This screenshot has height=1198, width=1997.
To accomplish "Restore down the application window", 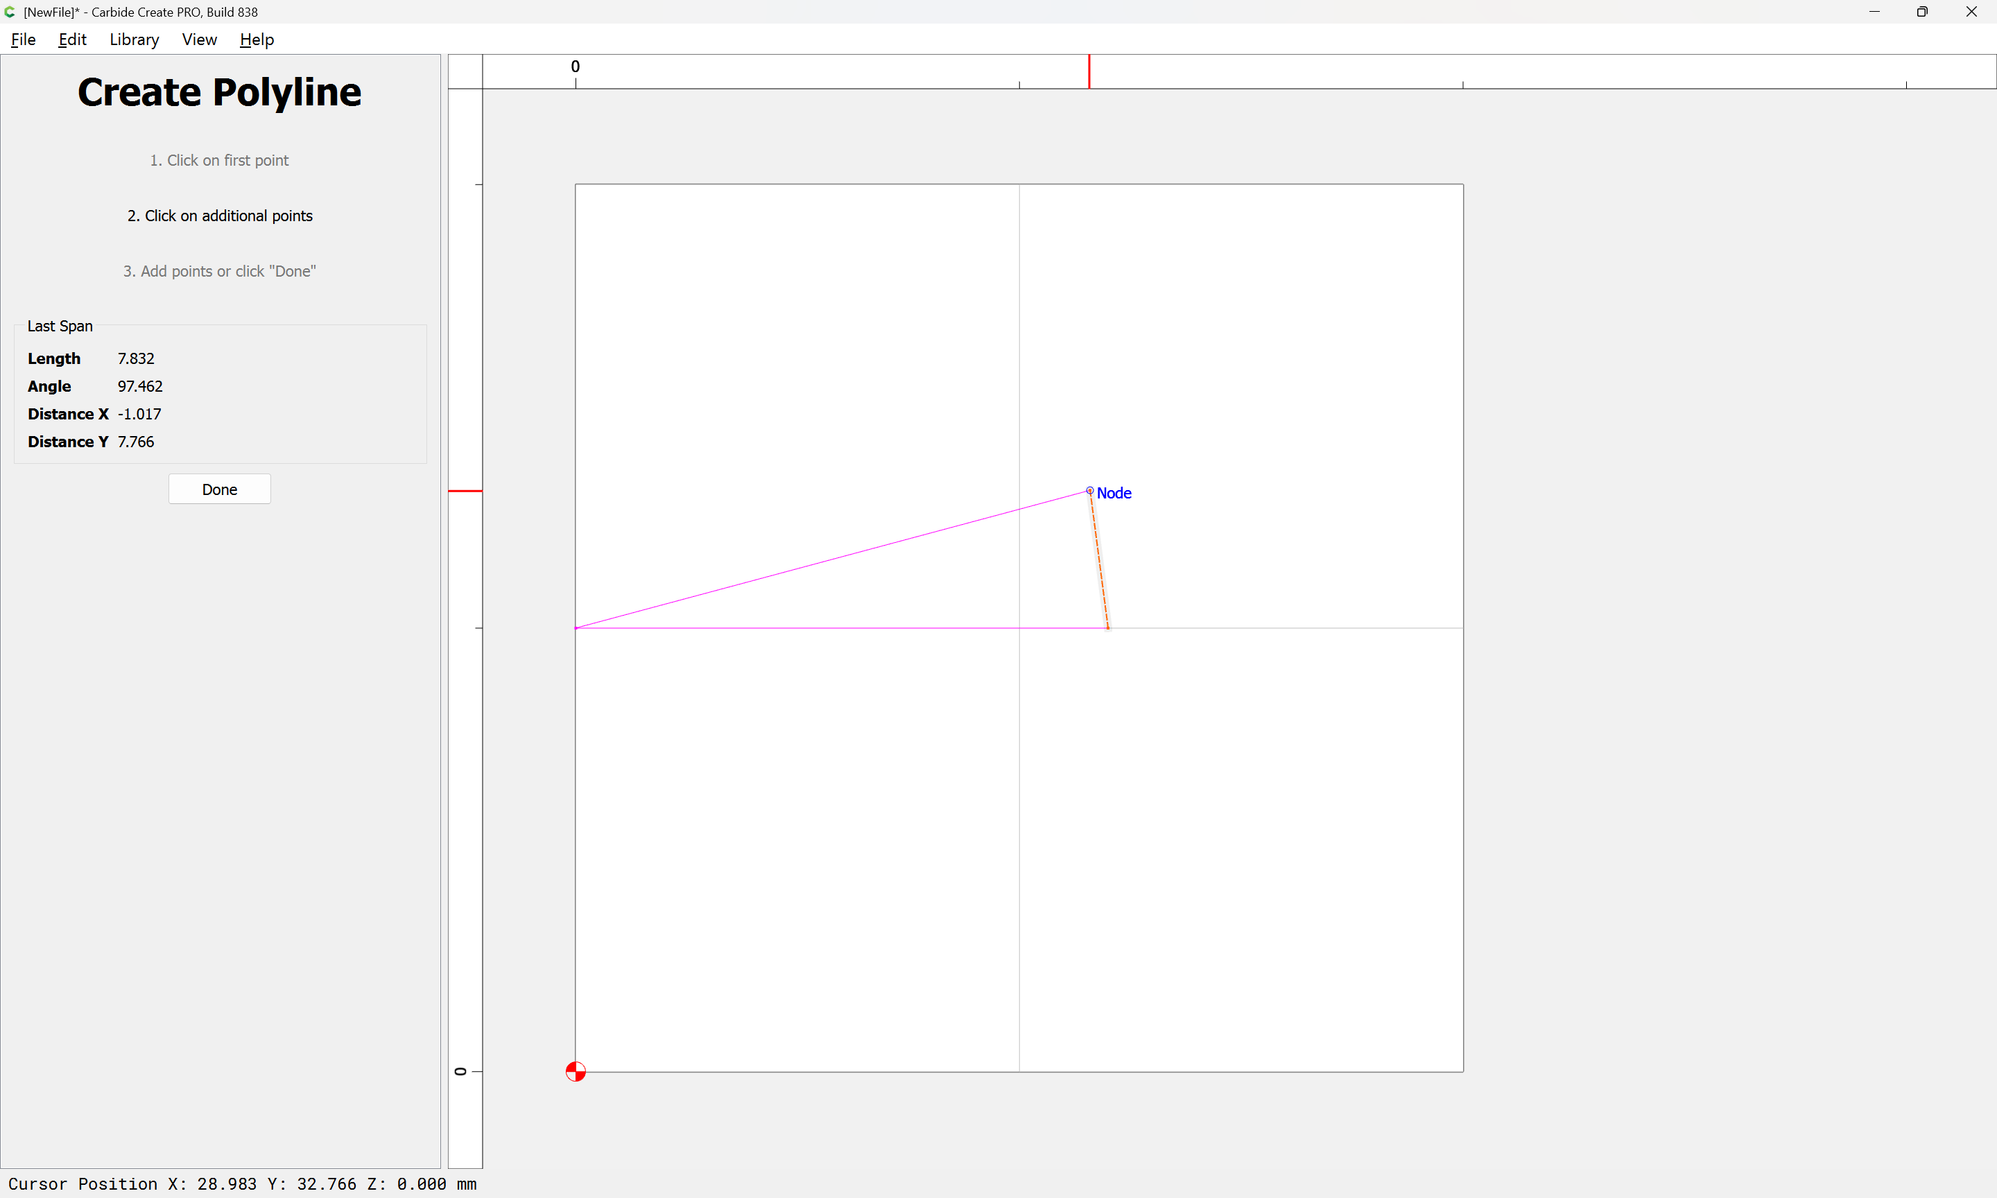I will (x=1922, y=12).
